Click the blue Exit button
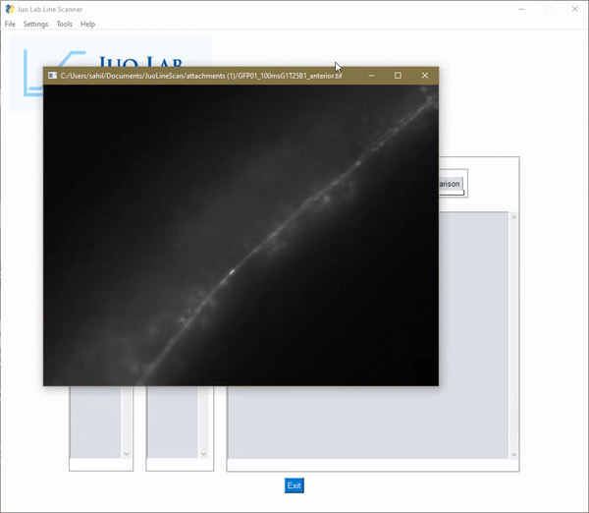 [x=294, y=485]
